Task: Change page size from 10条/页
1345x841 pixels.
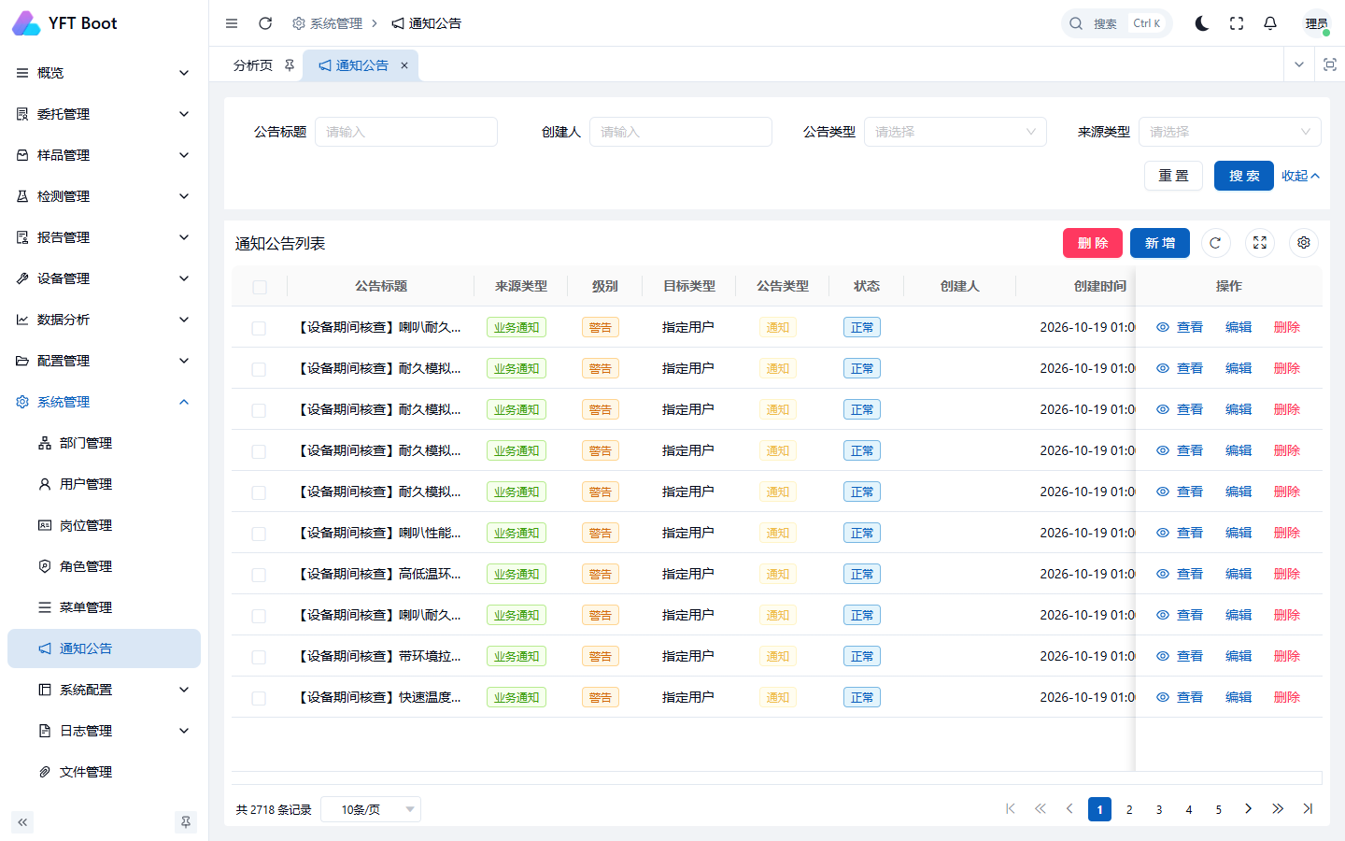Action: tap(371, 809)
